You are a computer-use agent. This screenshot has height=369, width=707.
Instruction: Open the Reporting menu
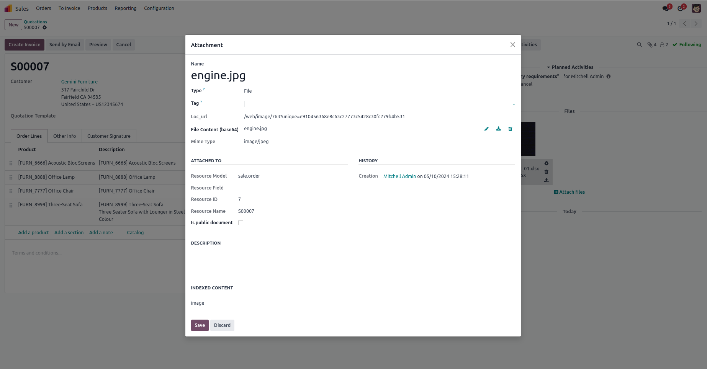[x=125, y=8]
